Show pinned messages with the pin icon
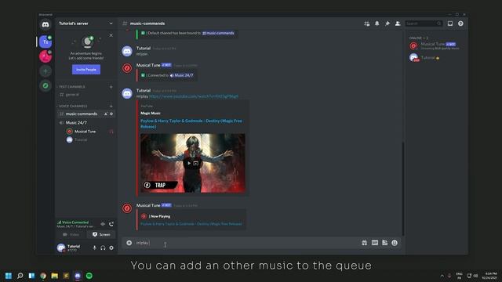This screenshot has width=502, height=282. [x=387, y=23]
